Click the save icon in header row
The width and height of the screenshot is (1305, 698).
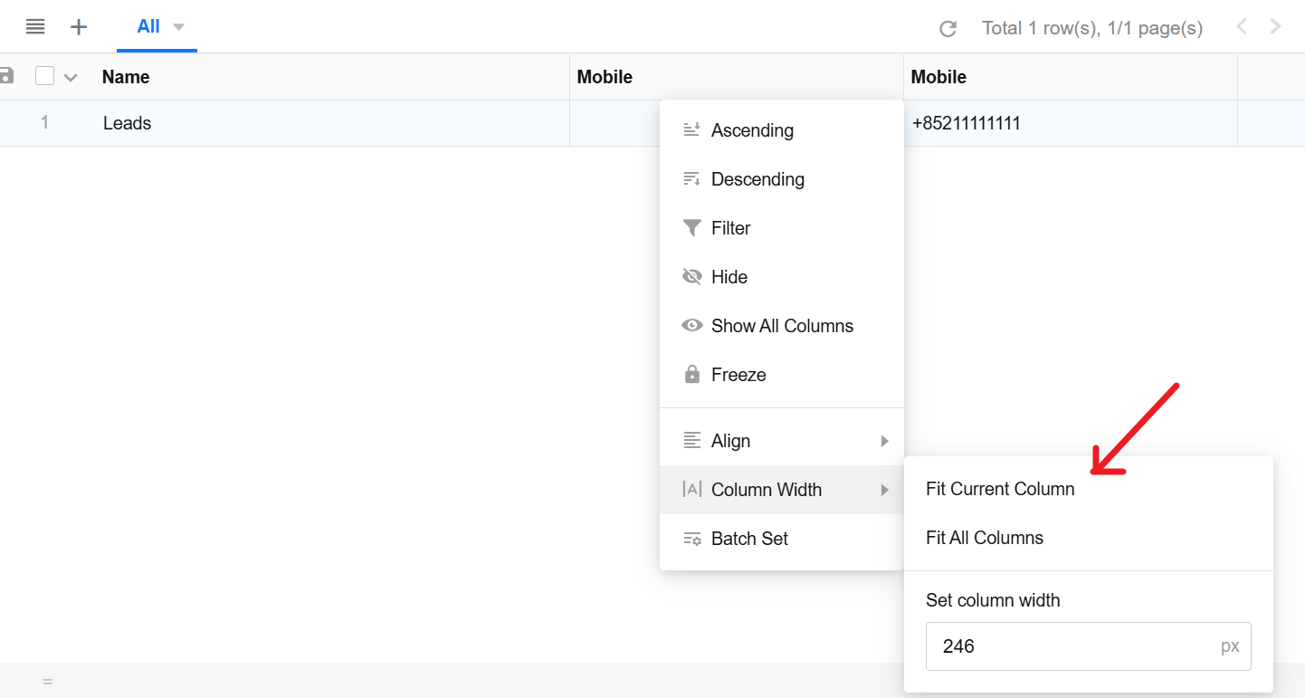coord(6,76)
